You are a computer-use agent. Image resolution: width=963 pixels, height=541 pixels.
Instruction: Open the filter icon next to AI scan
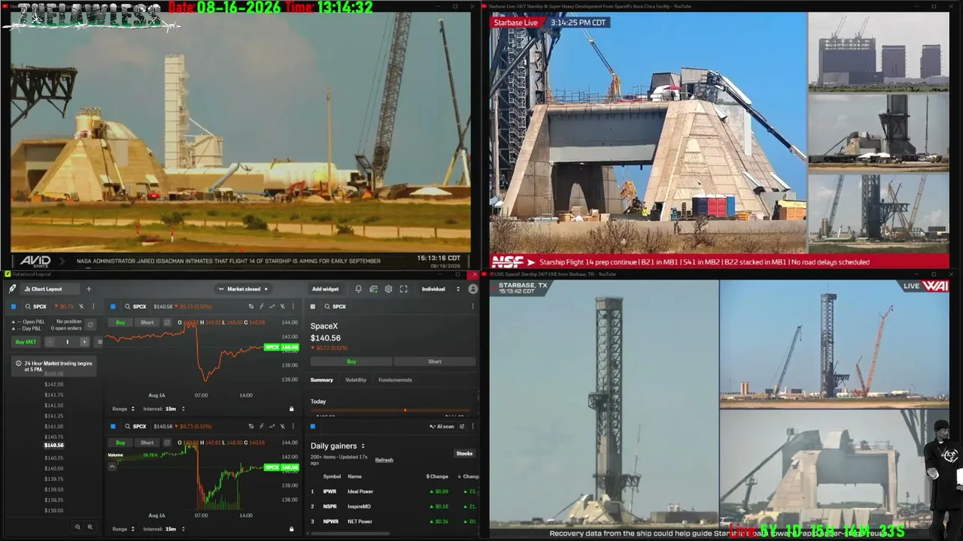pos(463,426)
